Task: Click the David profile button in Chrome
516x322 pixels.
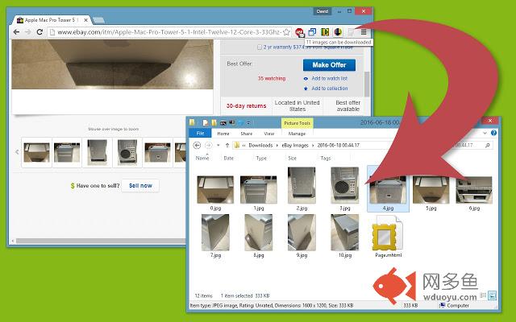Action: (x=322, y=11)
